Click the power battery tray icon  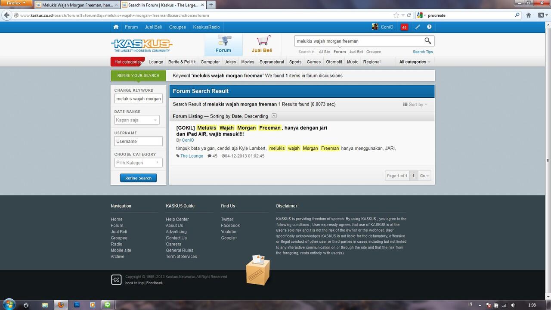[x=496, y=305]
